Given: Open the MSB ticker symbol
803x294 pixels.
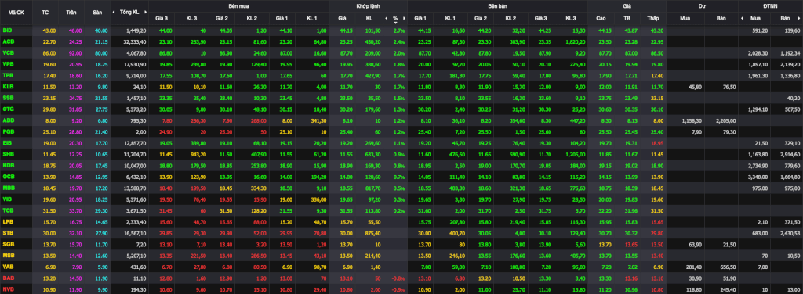Looking at the screenshot, I should point(8,255).
